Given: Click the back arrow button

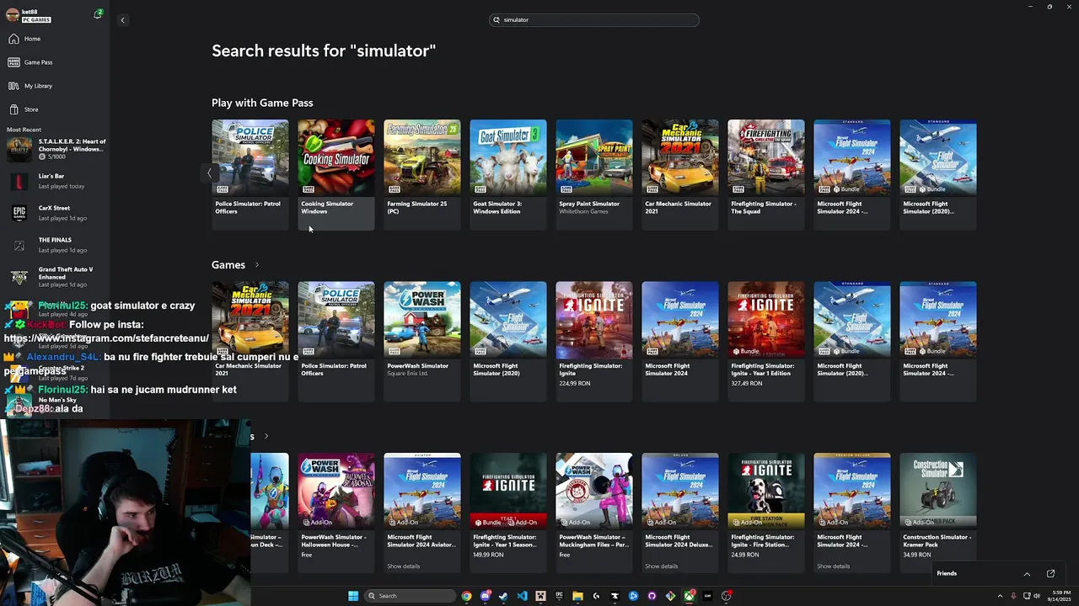Looking at the screenshot, I should click(122, 20).
